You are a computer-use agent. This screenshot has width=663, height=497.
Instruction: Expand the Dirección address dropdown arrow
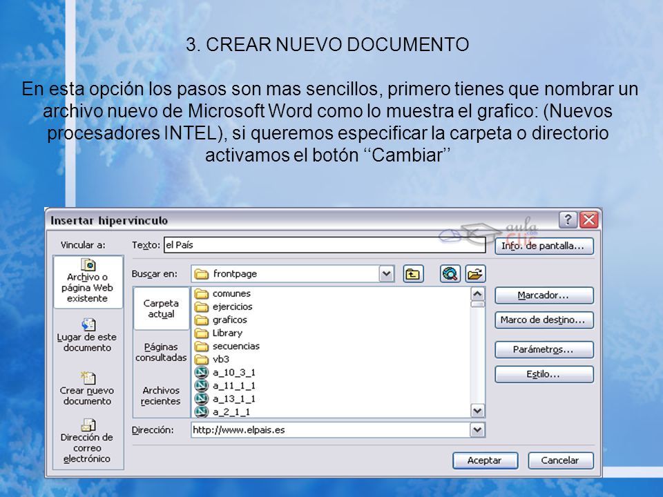[477, 430]
